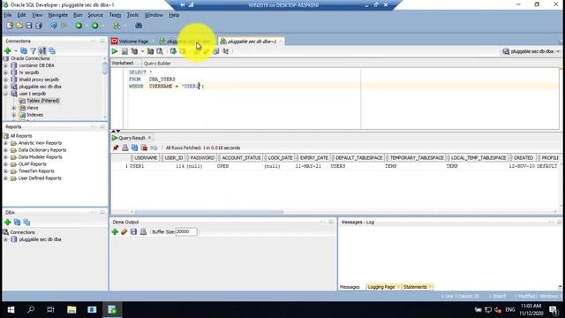Click the Run Script icon
Image resolution: width=565 pixels, height=318 pixels.
pyautogui.click(x=124, y=51)
